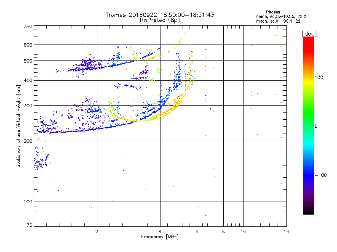Click the 'mean, sd,O:-103.5, 20.2' statistic

click(281, 16)
